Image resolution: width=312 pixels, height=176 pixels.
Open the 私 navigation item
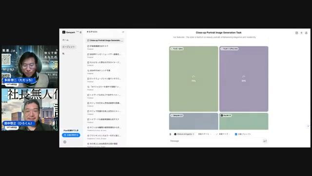click(63, 53)
